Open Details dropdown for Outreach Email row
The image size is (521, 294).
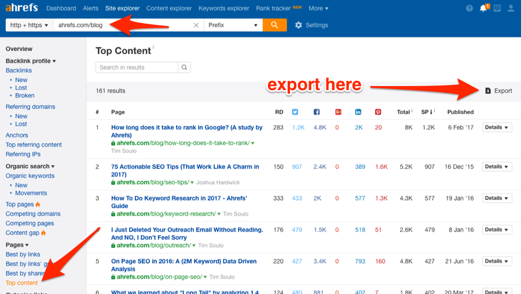tap(497, 230)
